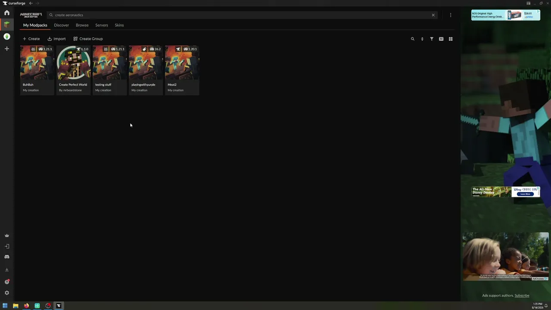Open the Create Perfect World modpack thumbnail
Viewport: 551px width, 310px height.
73,63
